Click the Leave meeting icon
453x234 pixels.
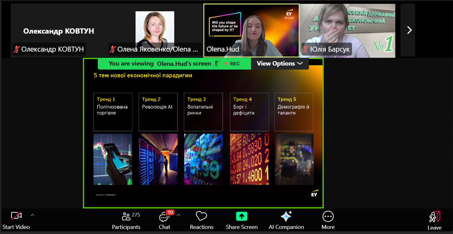point(434,217)
